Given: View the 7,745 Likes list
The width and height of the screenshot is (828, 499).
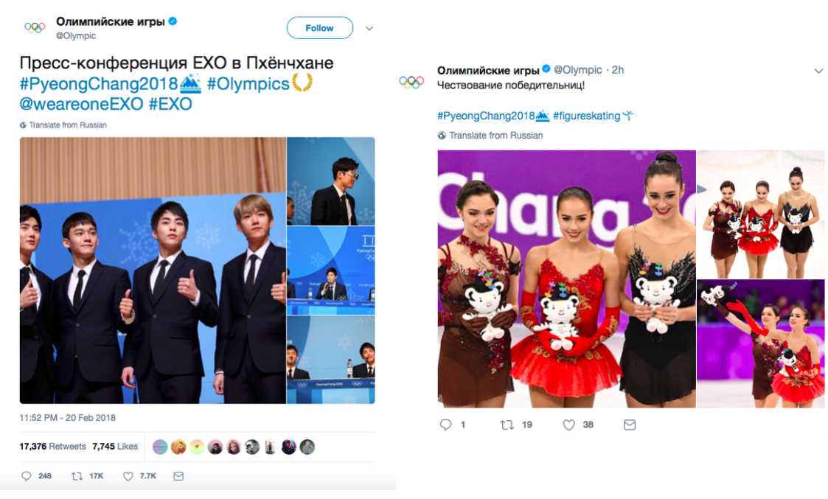Looking at the screenshot, I should pyautogui.click(x=115, y=447).
